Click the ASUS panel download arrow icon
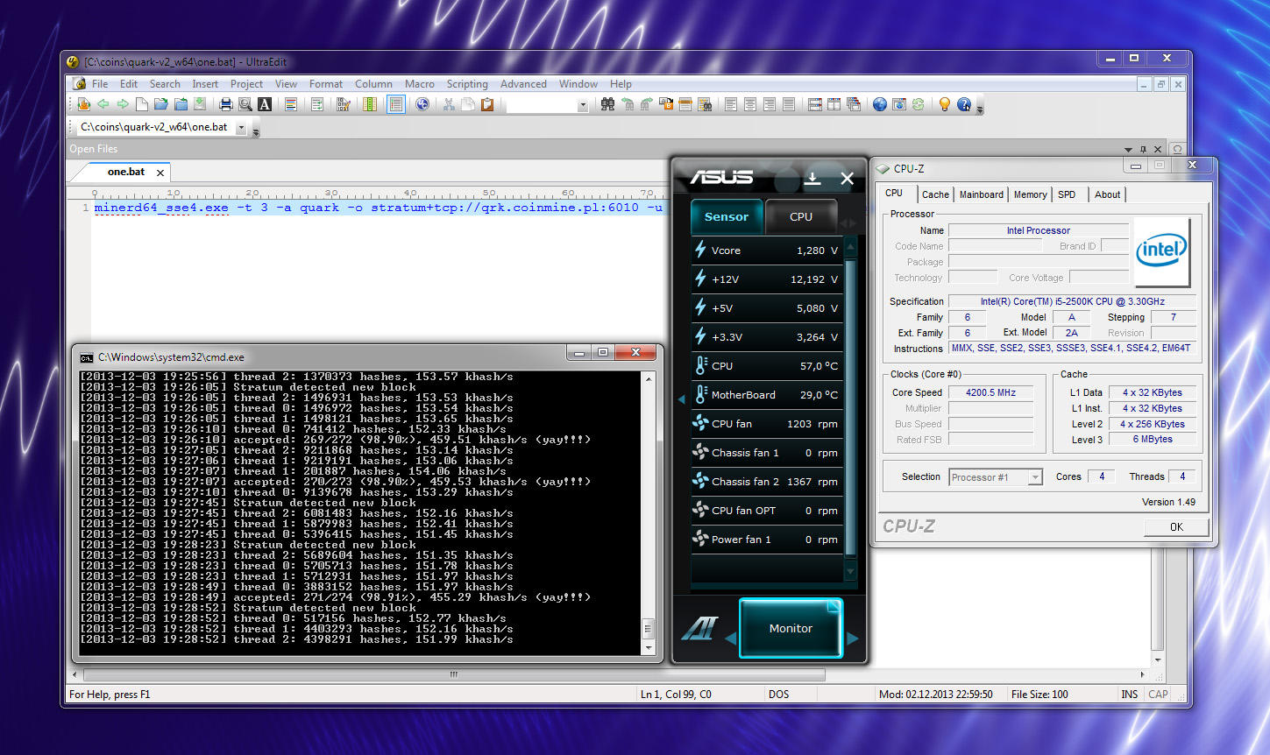Viewport: 1270px width, 755px height. (812, 179)
